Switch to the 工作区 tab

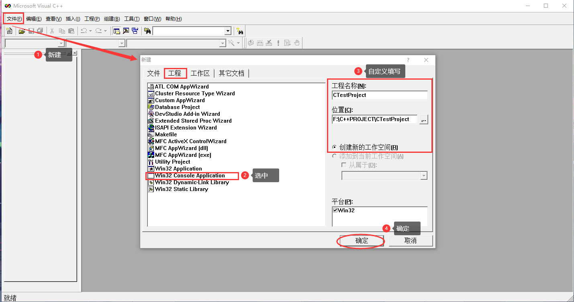point(200,73)
